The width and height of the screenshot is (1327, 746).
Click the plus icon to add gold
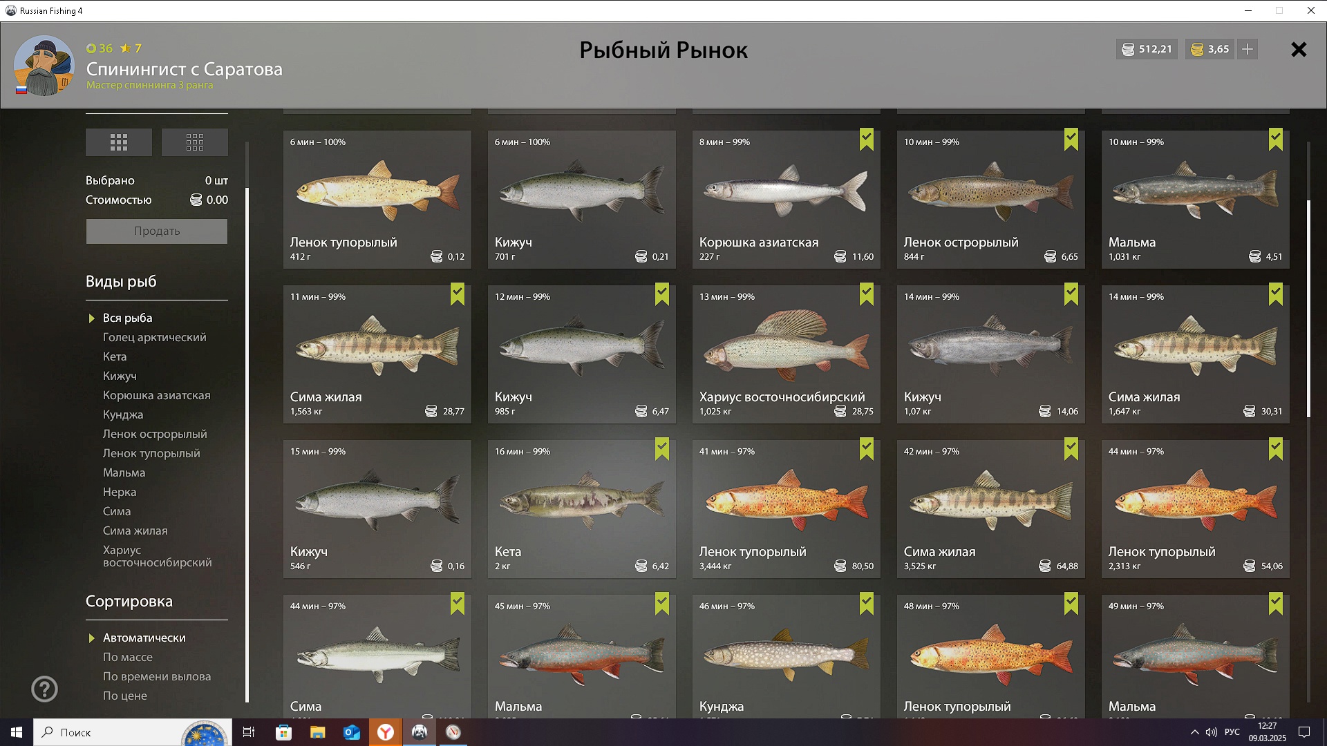click(x=1248, y=49)
